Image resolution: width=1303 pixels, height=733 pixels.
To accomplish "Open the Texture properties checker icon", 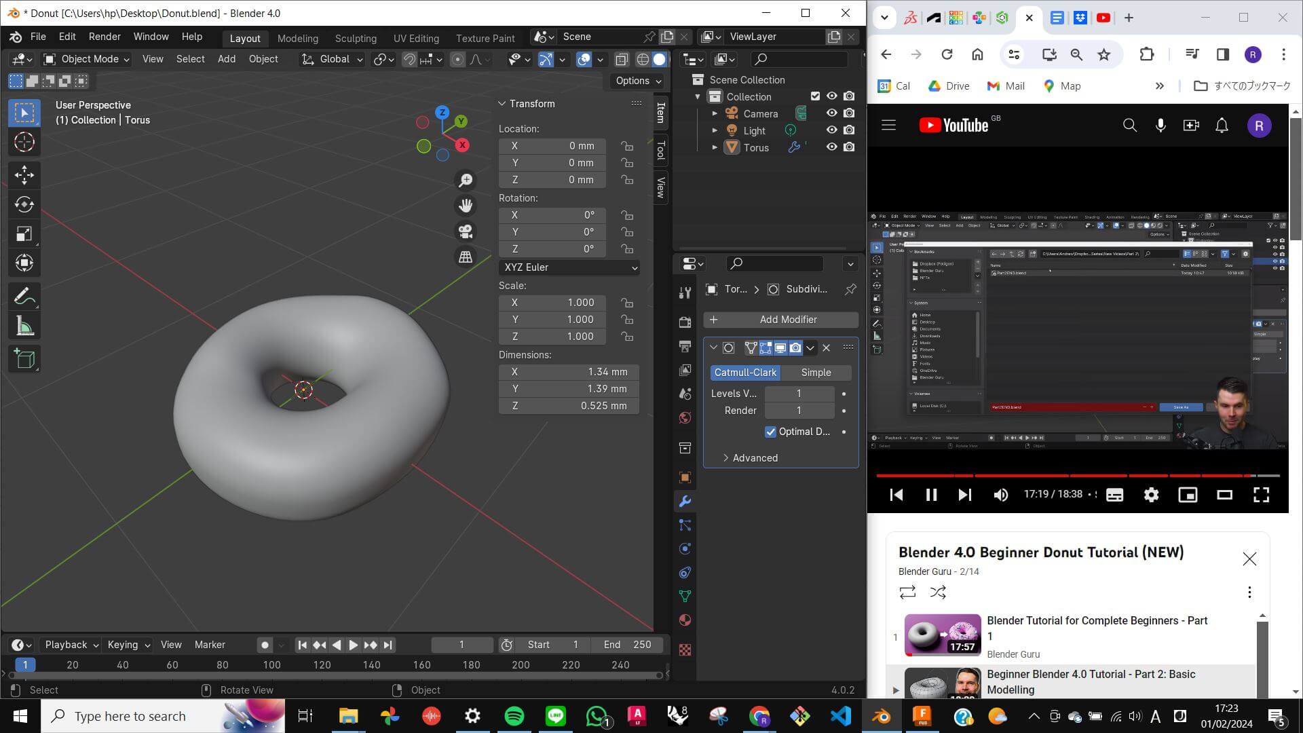I will click(685, 650).
